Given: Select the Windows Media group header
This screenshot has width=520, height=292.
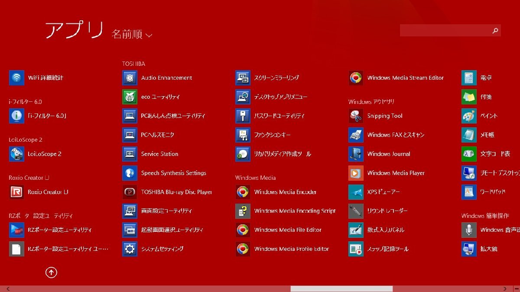Looking at the screenshot, I should coord(255,178).
